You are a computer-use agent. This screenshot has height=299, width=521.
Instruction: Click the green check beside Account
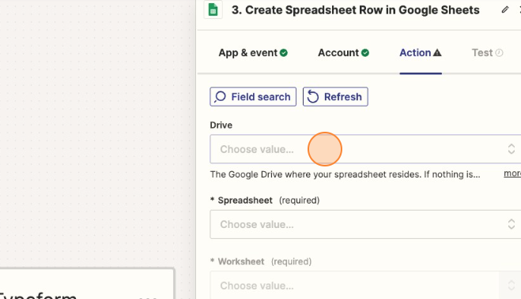pos(365,53)
